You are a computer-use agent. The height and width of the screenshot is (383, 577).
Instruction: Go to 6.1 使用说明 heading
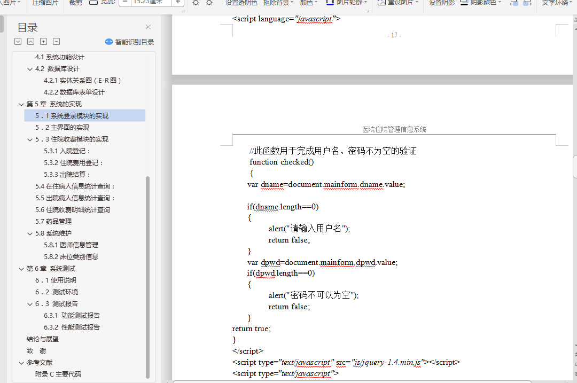tap(56, 280)
